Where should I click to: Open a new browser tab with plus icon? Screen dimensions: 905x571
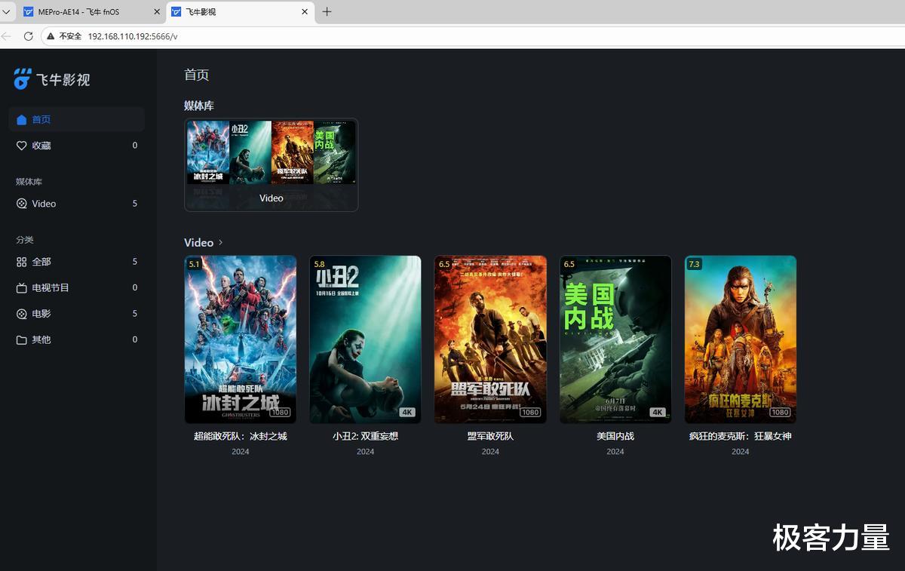click(327, 11)
